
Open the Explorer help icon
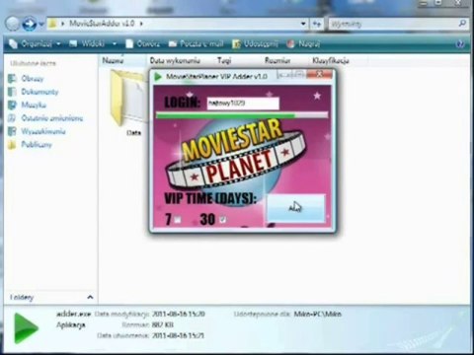click(x=460, y=44)
